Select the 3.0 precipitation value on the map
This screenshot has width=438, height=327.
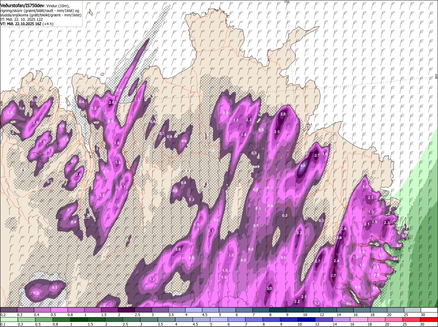(x=283, y=114)
